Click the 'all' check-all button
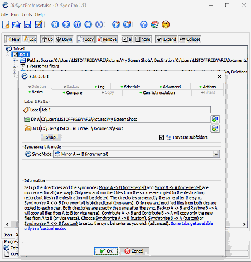Image resolution: width=251 pixels, height=262 pixels. click(127, 39)
